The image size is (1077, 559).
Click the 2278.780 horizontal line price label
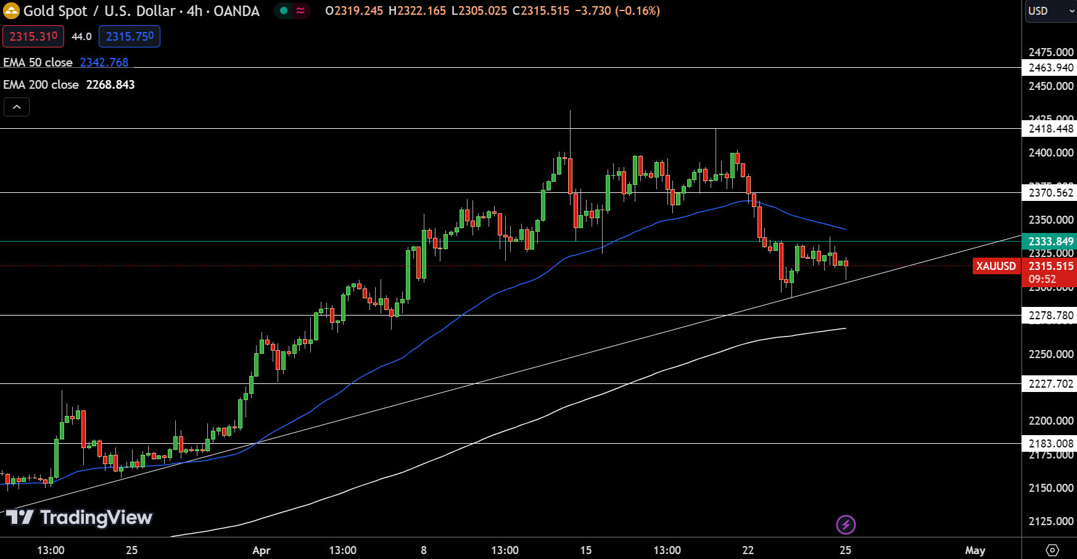[x=1050, y=316]
